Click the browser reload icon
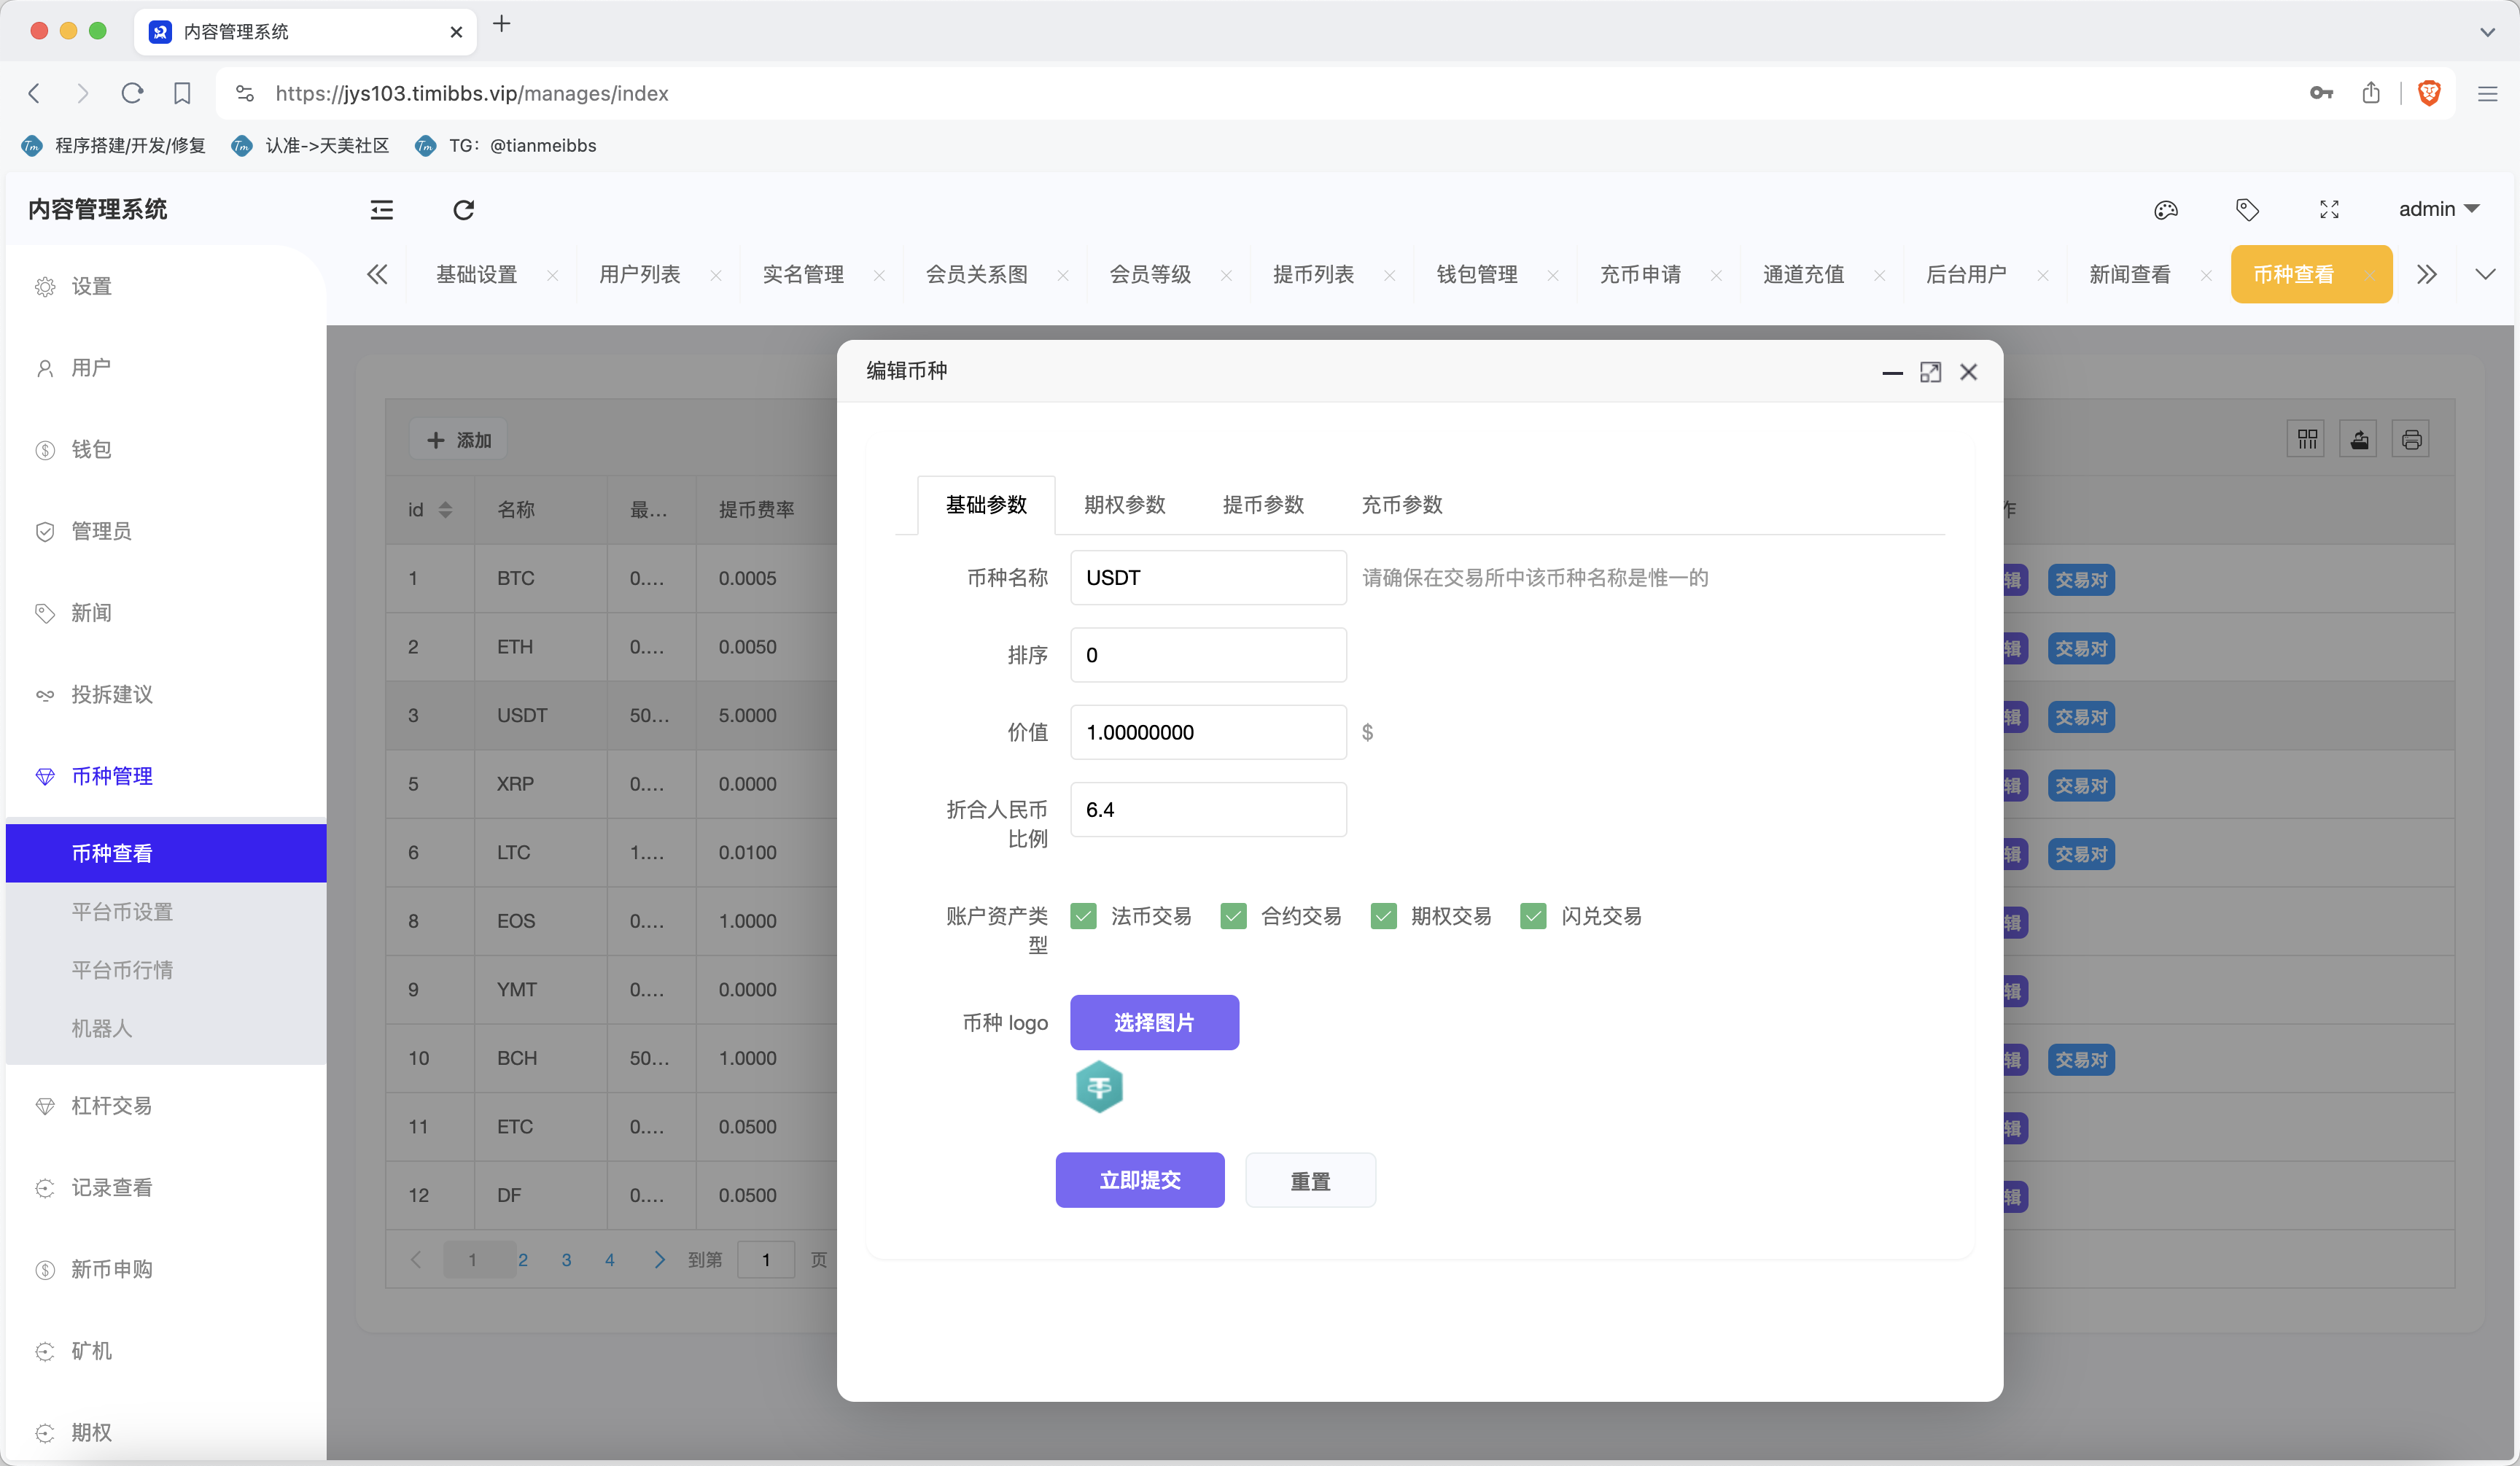Viewport: 2520px width, 1466px height. [132, 93]
